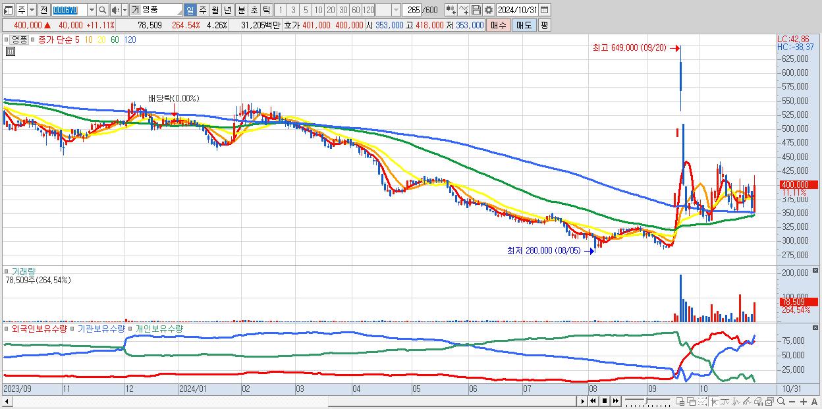Expand the stock code history dropdown
The width and height of the screenshot is (822, 409).
[x=92, y=10]
